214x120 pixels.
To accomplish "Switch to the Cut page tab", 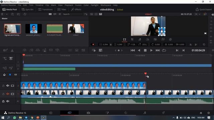I will coord(69,113).
